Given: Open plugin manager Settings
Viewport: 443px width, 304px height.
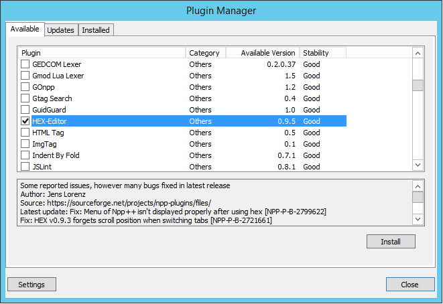Looking at the screenshot, I should 31,285.
